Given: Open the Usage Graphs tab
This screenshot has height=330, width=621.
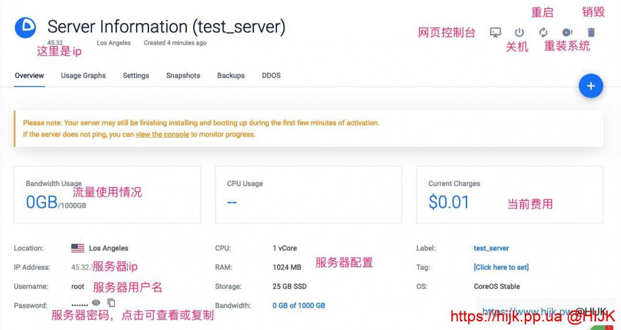Looking at the screenshot, I should pyautogui.click(x=83, y=76).
